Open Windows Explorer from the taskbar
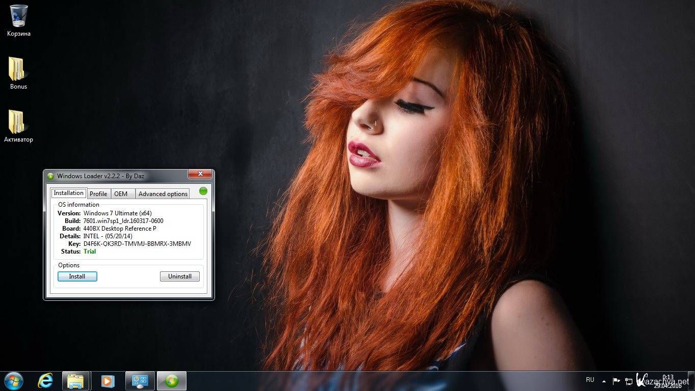Viewport: 695px width, 391px height. 76,381
